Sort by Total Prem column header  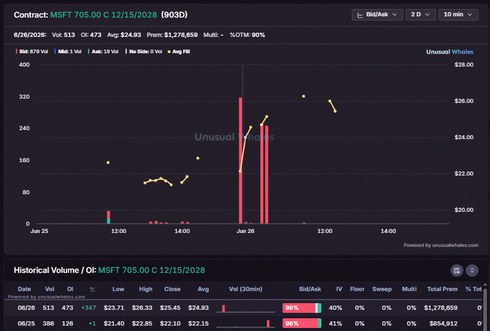click(442, 289)
